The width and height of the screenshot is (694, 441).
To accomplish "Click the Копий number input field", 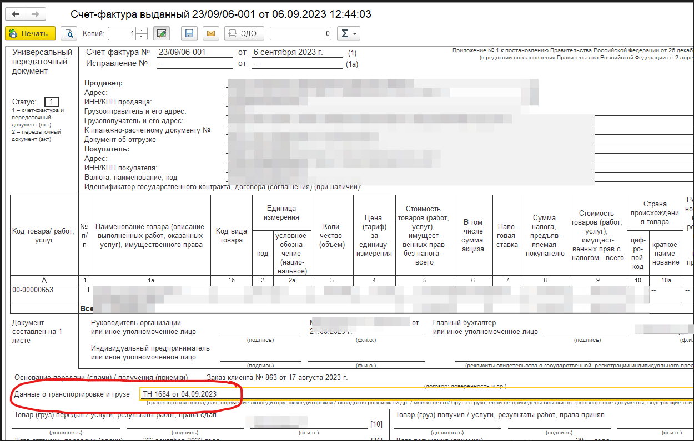I will point(122,34).
